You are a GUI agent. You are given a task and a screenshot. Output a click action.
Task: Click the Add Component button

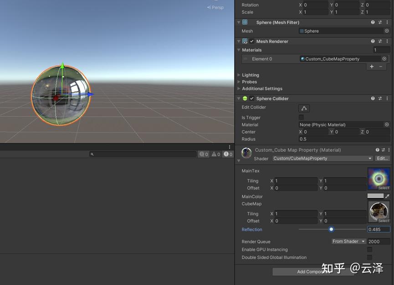click(x=313, y=271)
